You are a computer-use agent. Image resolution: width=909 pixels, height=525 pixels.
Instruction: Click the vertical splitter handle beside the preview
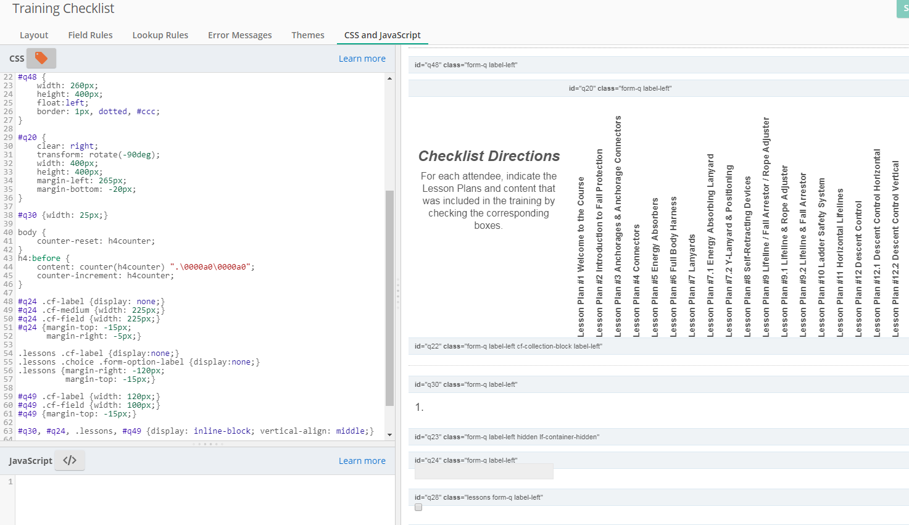click(x=398, y=292)
